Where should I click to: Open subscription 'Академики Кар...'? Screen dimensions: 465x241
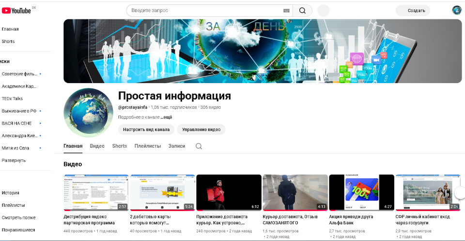[19, 86]
